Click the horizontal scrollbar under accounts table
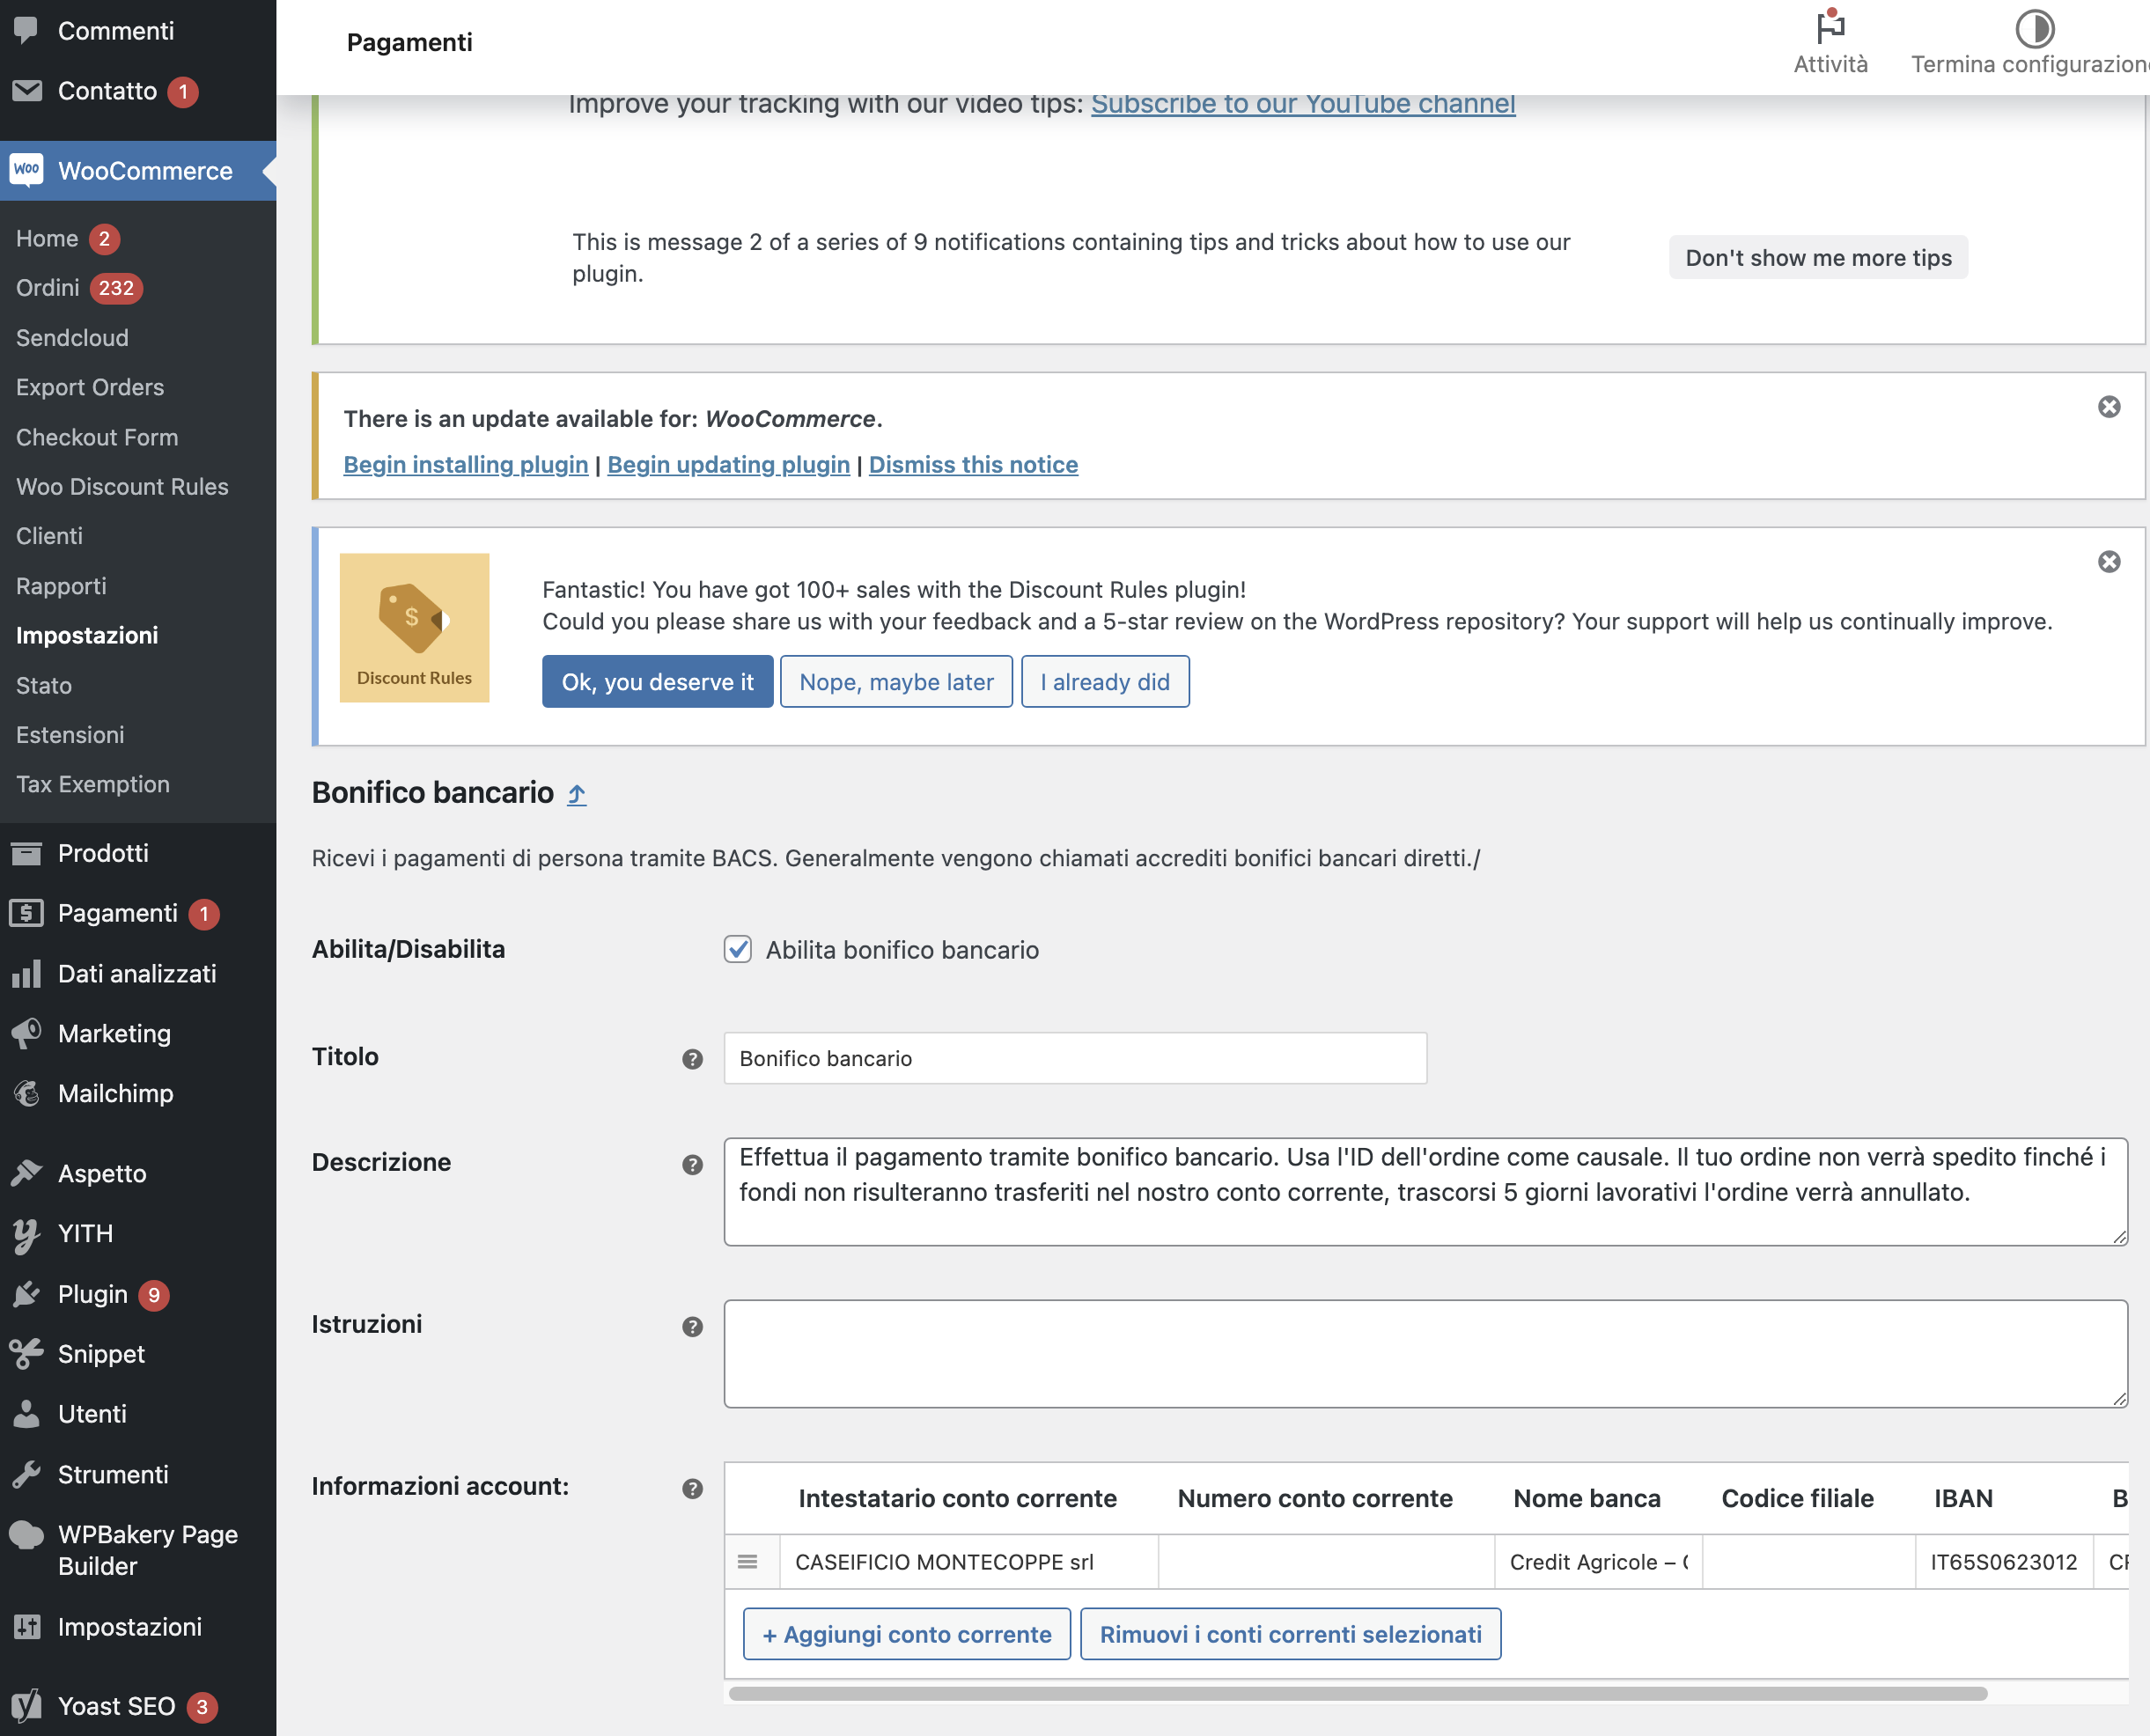2150x1736 pixels. click(1357, 1694)
